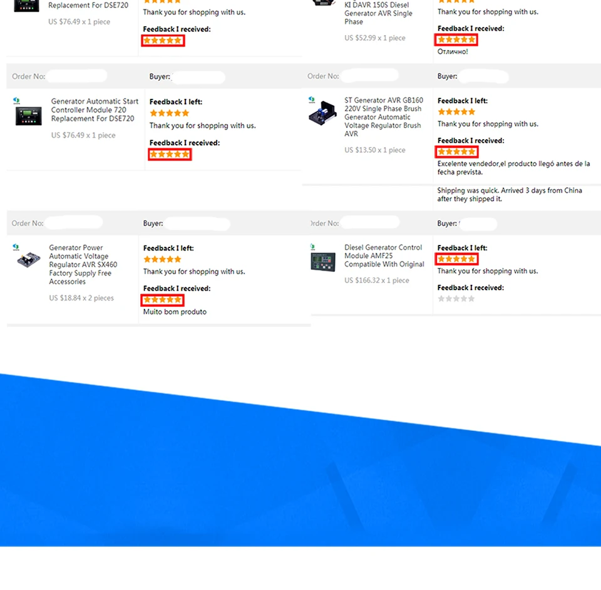Click the KI DAVR 150S Diesel Generator title
The image size is (601, 590).
click(378, 13)
